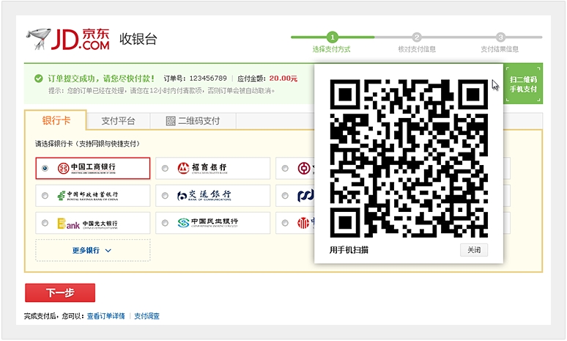The height and width of the screenshot is (341, 567).
Task: Expand the 更多银行 list
Action: pyautogui.click(x=92, y=250)
